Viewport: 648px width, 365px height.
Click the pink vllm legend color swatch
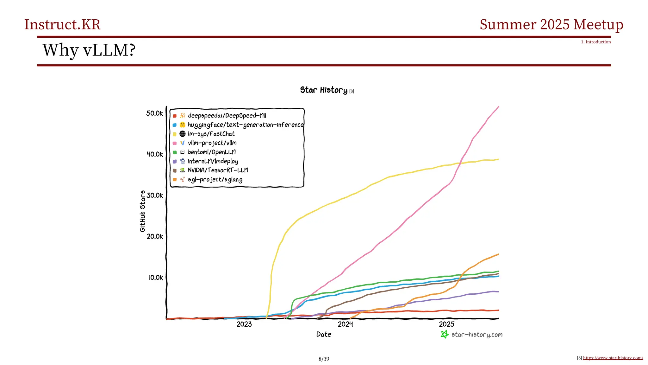(175, 143)
